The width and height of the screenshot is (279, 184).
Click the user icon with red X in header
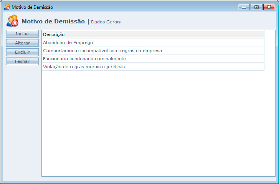click(12, 21)
